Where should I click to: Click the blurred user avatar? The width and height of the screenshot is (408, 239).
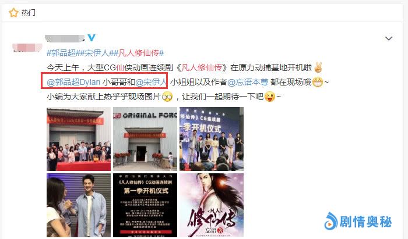coord(27,48)
